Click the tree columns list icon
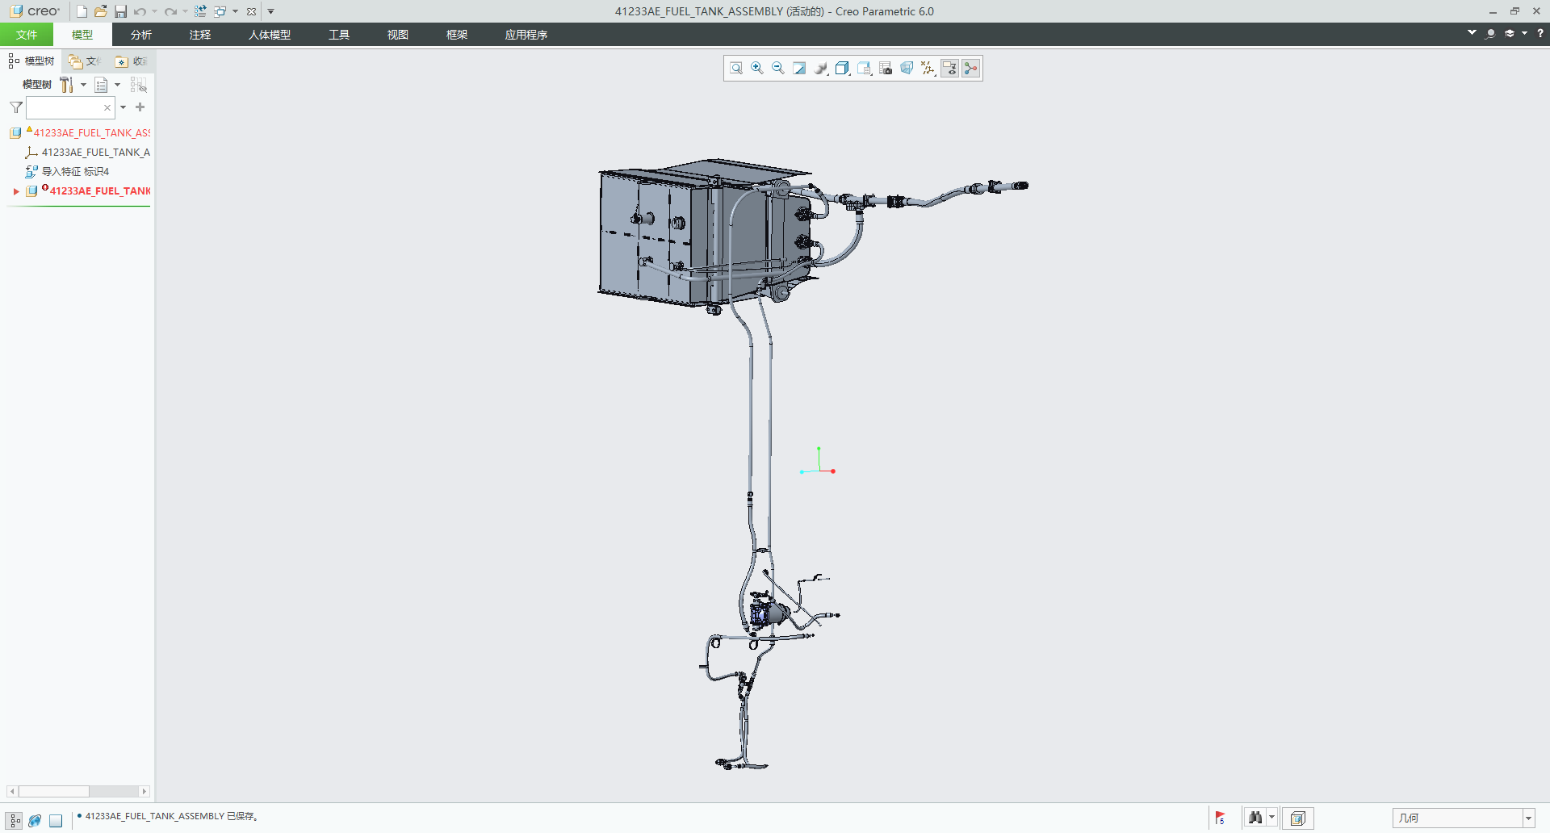 101,85
